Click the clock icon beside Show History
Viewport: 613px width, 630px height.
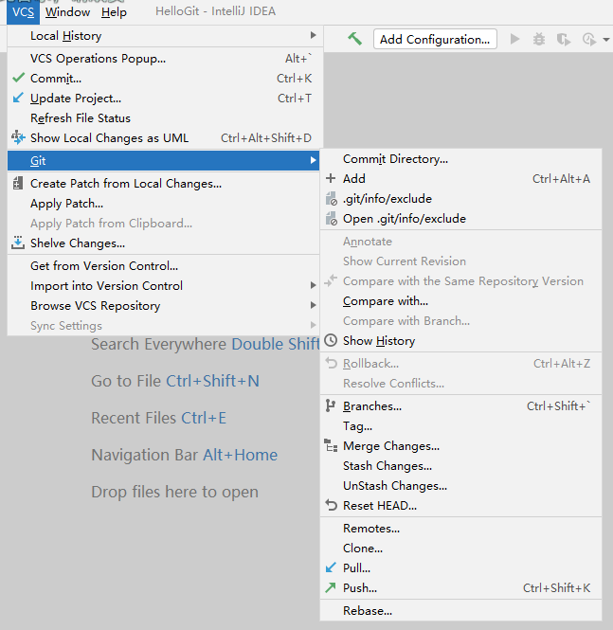[x=331, y=340]
